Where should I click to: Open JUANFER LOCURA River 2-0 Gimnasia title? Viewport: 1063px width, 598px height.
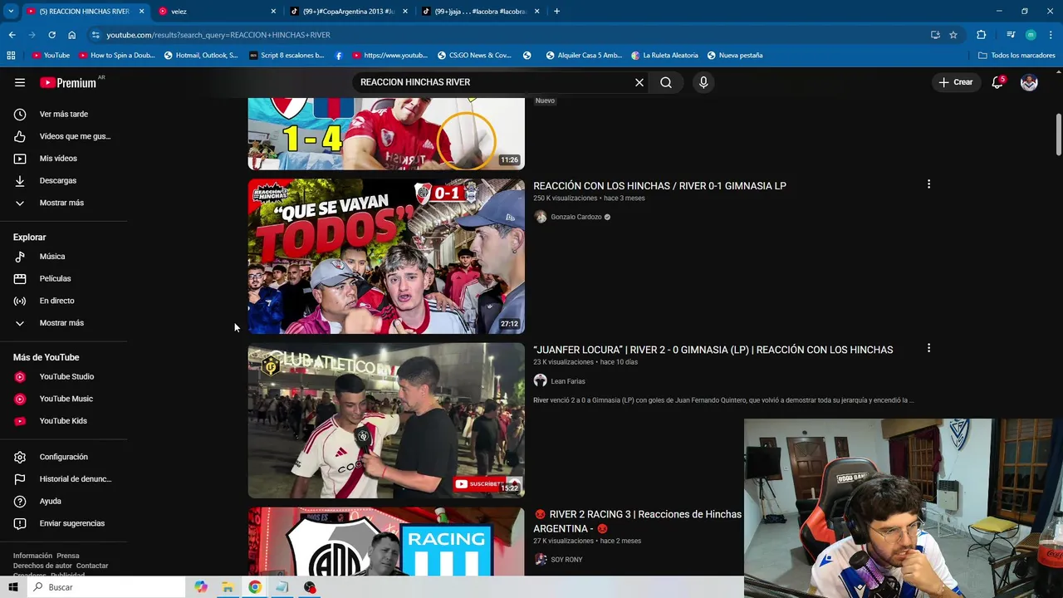click(x=713, y=350)
